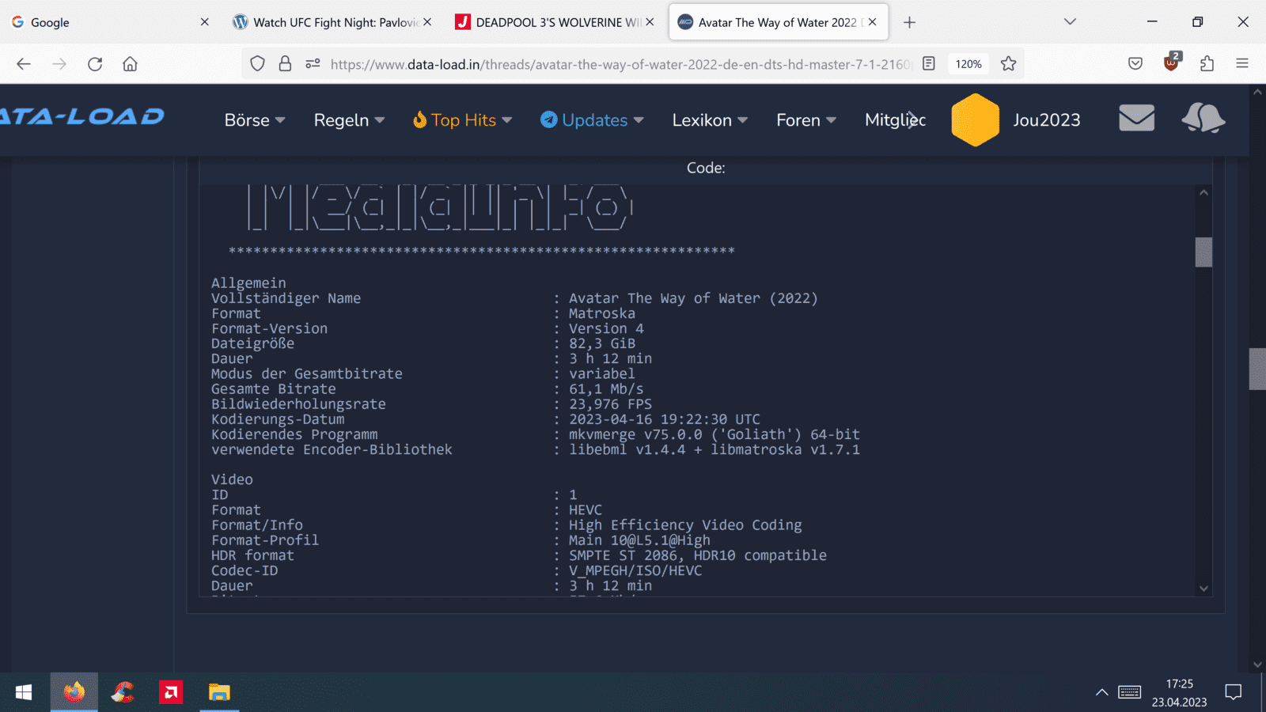The width and height of the screenshot is (1266, 712).
Task: Click the Data-Load site logo
Action: point(81,117)
